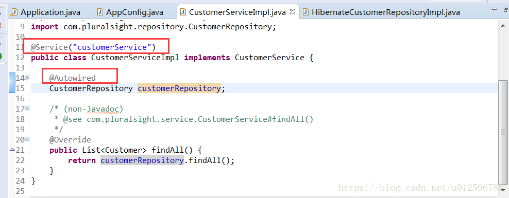Click the @Autowired annotation
The width and height of the screenshot is (509, 198).
click(x=73, y=78)
